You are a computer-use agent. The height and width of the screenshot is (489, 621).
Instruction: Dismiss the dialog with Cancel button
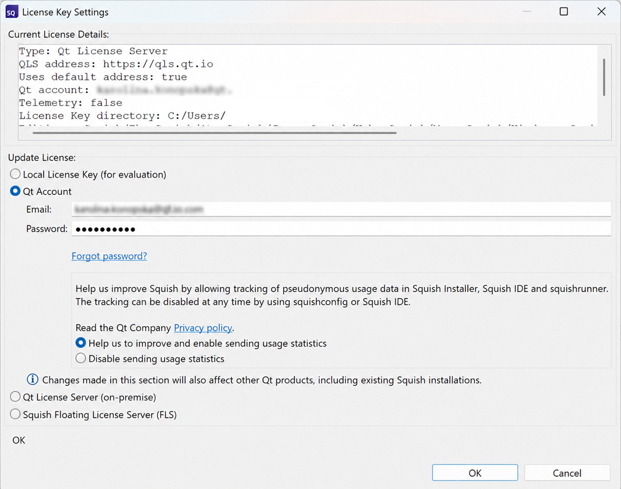(567, 473)
